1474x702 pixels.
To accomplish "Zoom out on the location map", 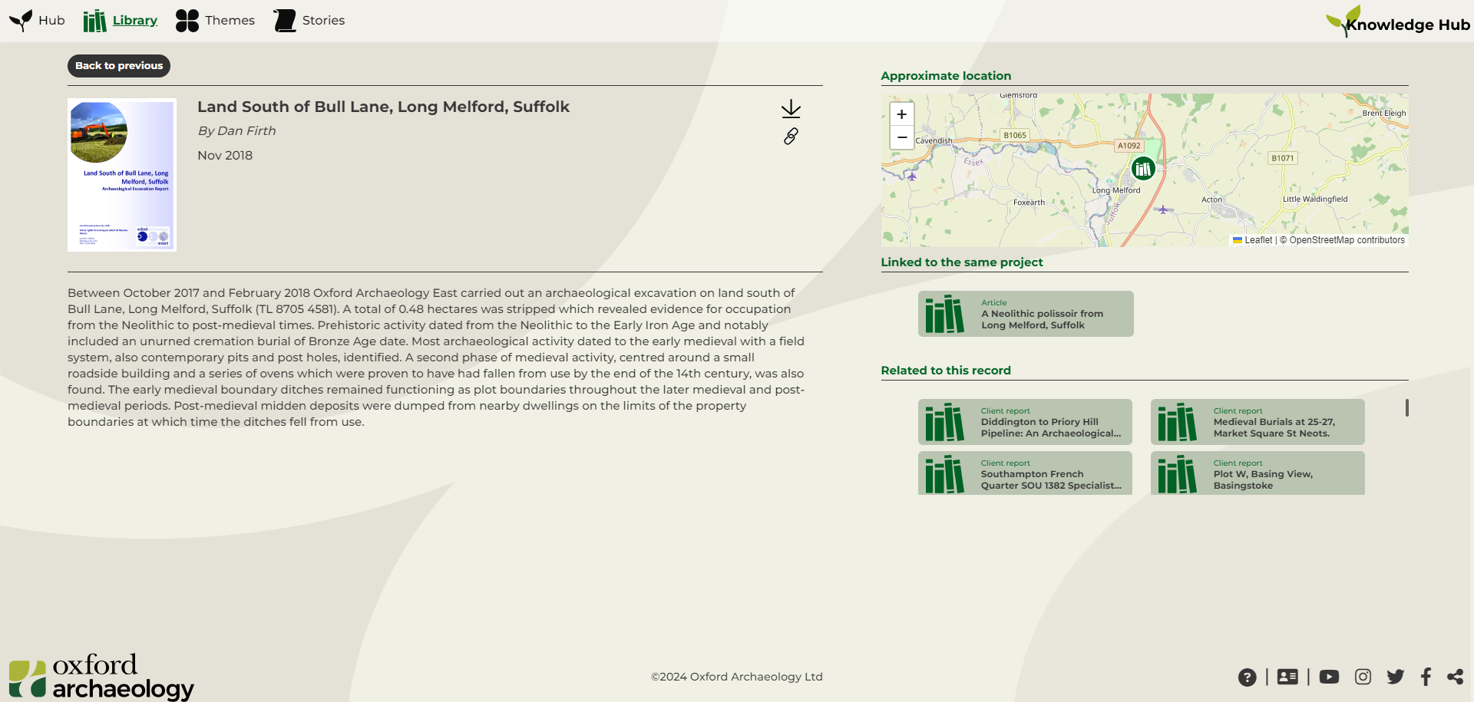I will click(902, 137).
